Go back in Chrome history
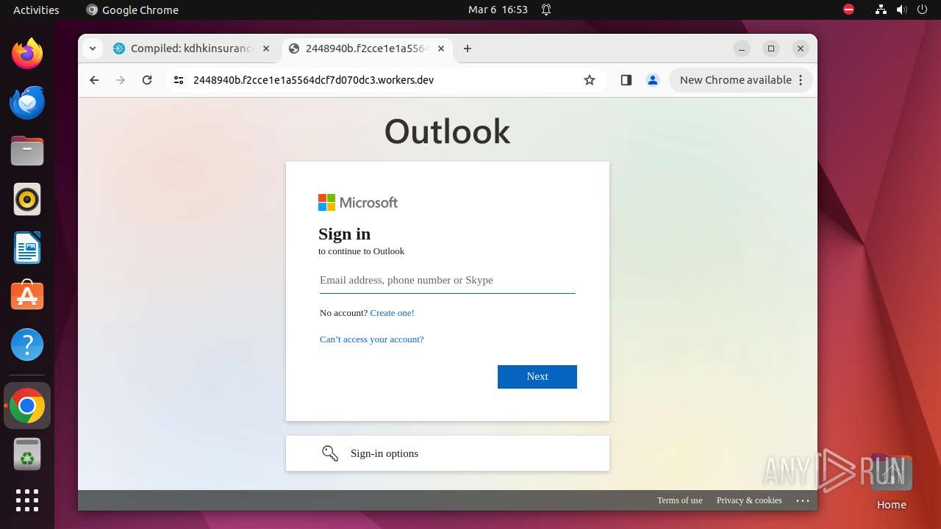This screenshot has width=941, height=529. coord(94,80)
